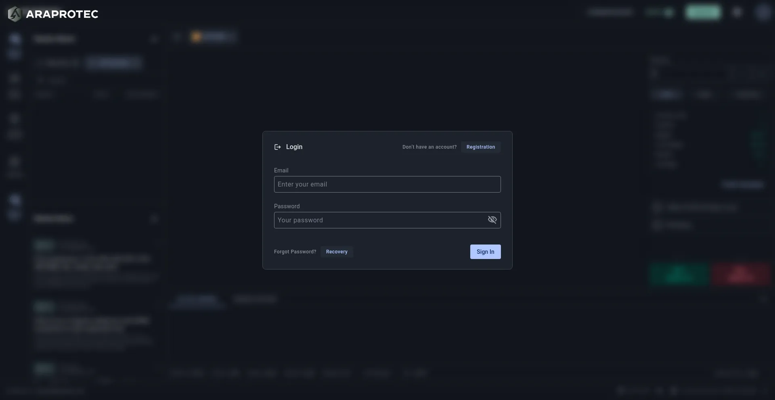This screenshot has width=775, height=400.
Task: Toggle password visibility eye icon
Action: click(x=492, y=220)
